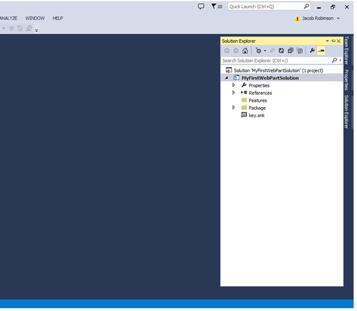Select the key.snk file
357x311 pixels.
pyautogui.click(x=257, y=116)
